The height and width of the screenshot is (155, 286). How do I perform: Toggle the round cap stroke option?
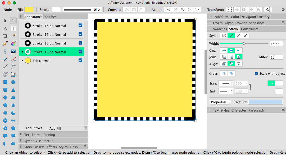click(x=224, y=50)
